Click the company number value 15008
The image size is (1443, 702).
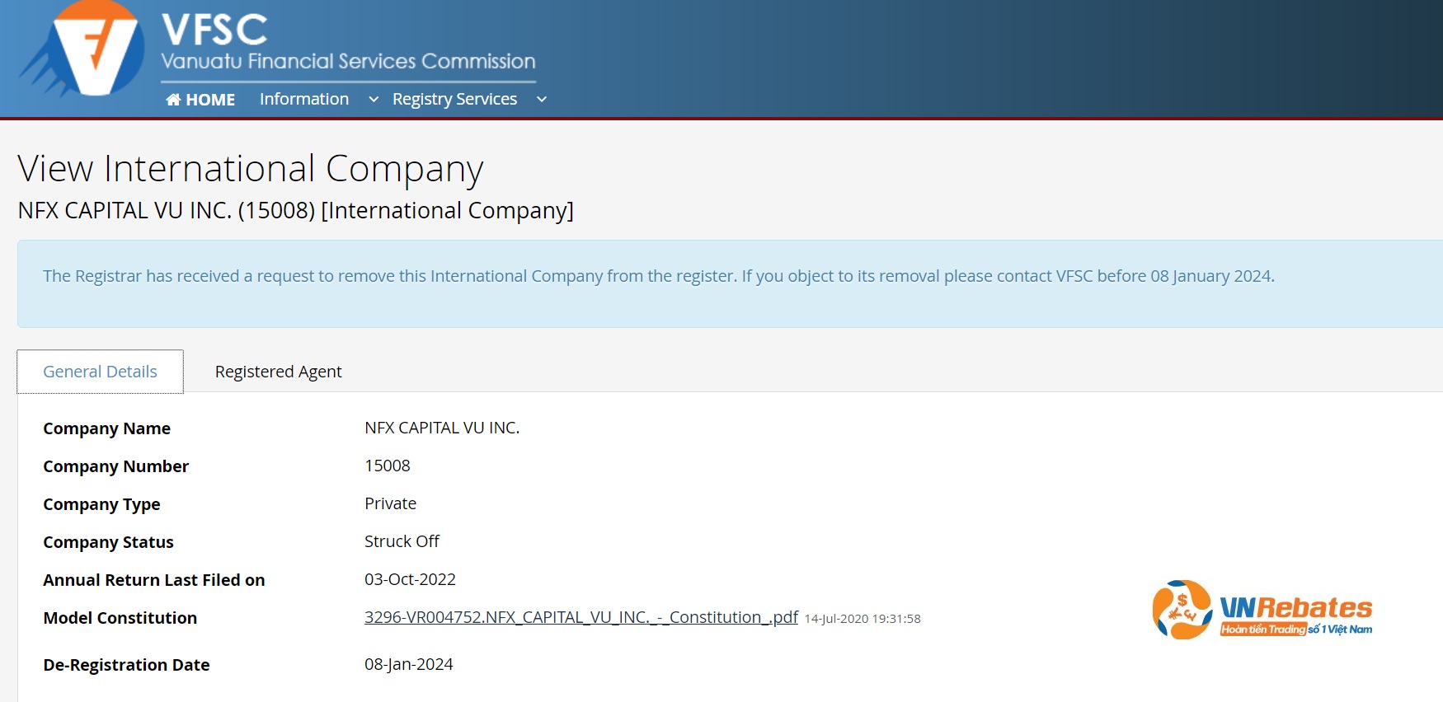(387, 466)
